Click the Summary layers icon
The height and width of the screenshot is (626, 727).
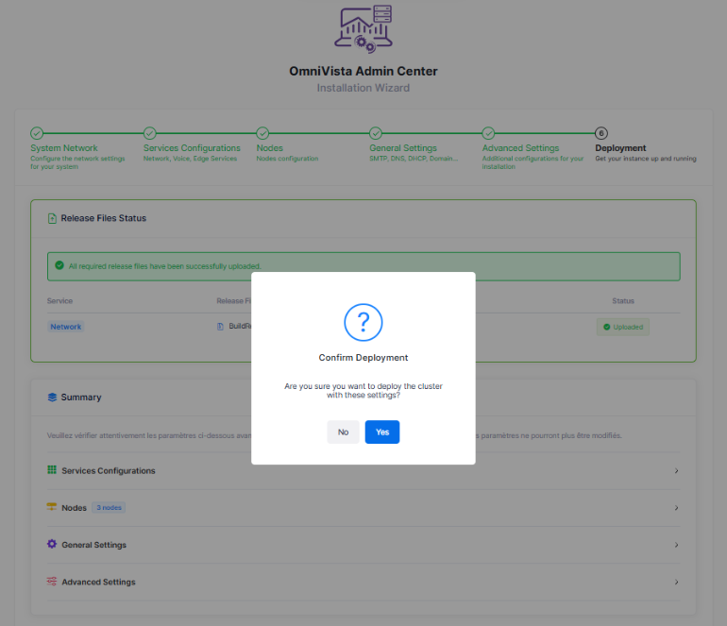coord(52,398)
